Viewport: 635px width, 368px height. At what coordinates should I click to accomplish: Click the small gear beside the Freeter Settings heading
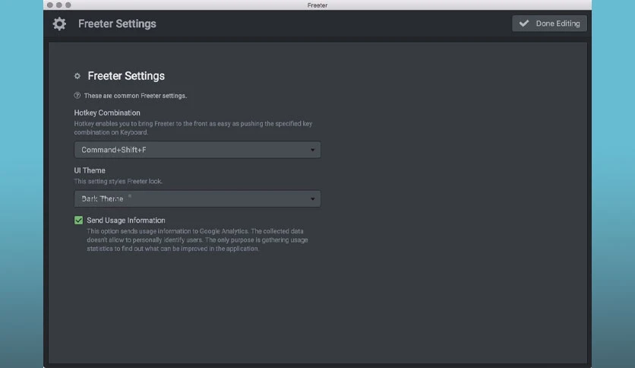pos(77,76)
